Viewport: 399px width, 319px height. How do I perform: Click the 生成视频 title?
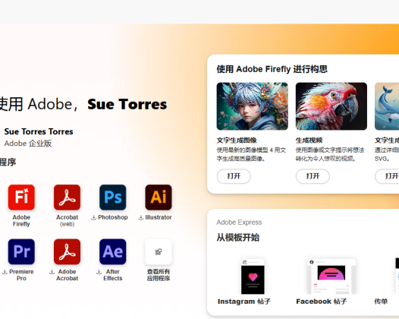tap(309, 141)
